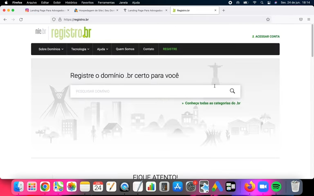The width and height of the screenshot is (314, 196).
Task: Open the Editar menu
Action: [x=45, y=2]
